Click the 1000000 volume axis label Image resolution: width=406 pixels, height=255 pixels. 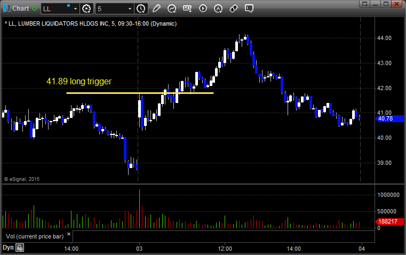tap(388, 195)
